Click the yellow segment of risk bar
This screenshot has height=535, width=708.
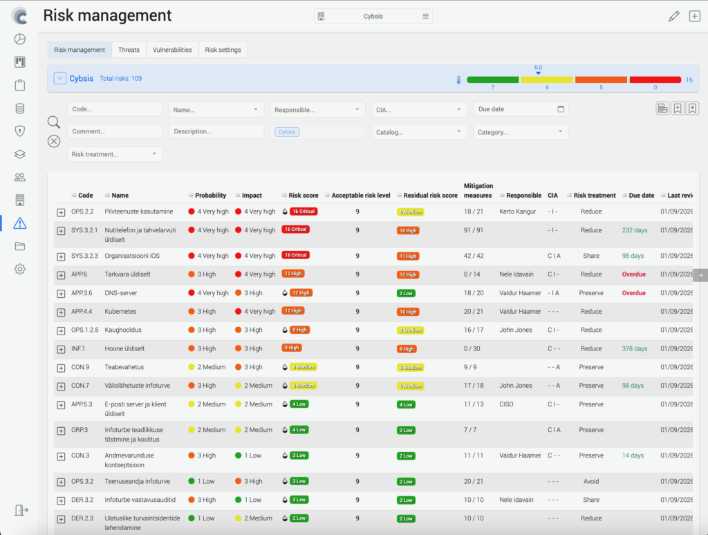tap(546, 80)
